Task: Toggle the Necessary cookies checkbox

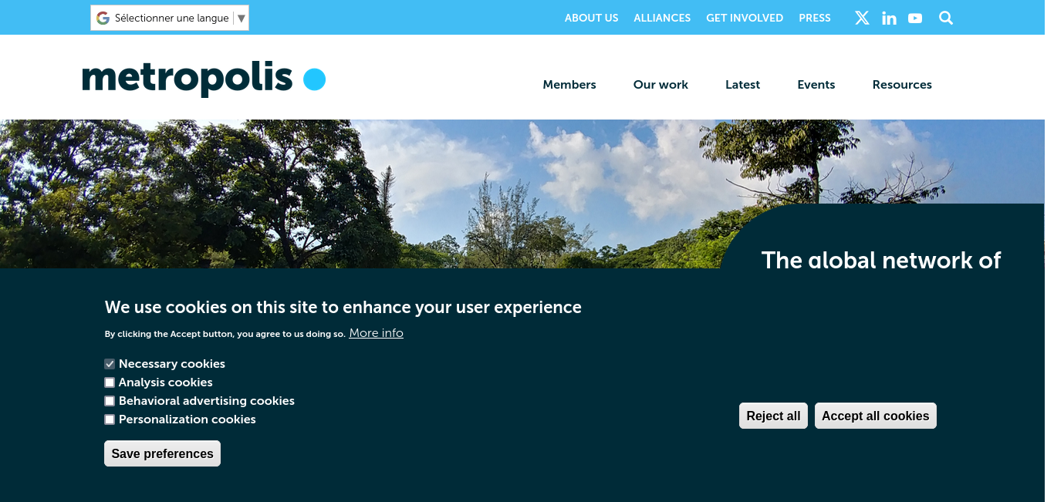Action: point(110,364)
